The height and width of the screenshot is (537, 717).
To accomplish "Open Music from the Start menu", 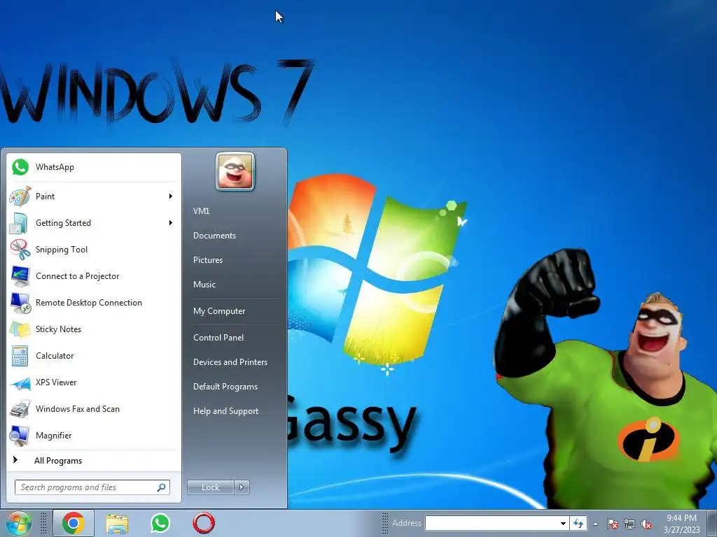I will [x=204, y=285].
